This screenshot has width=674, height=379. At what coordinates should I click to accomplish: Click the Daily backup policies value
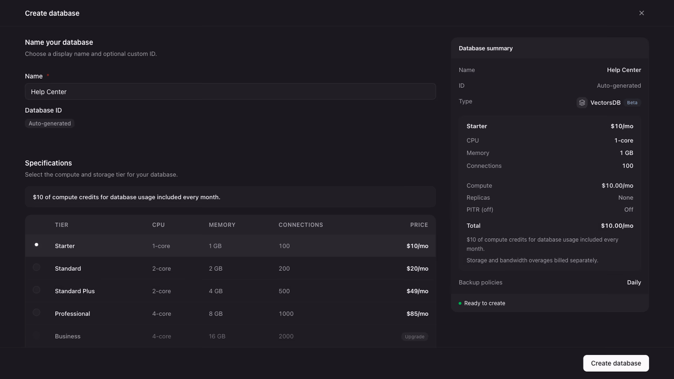coord(634,282)
